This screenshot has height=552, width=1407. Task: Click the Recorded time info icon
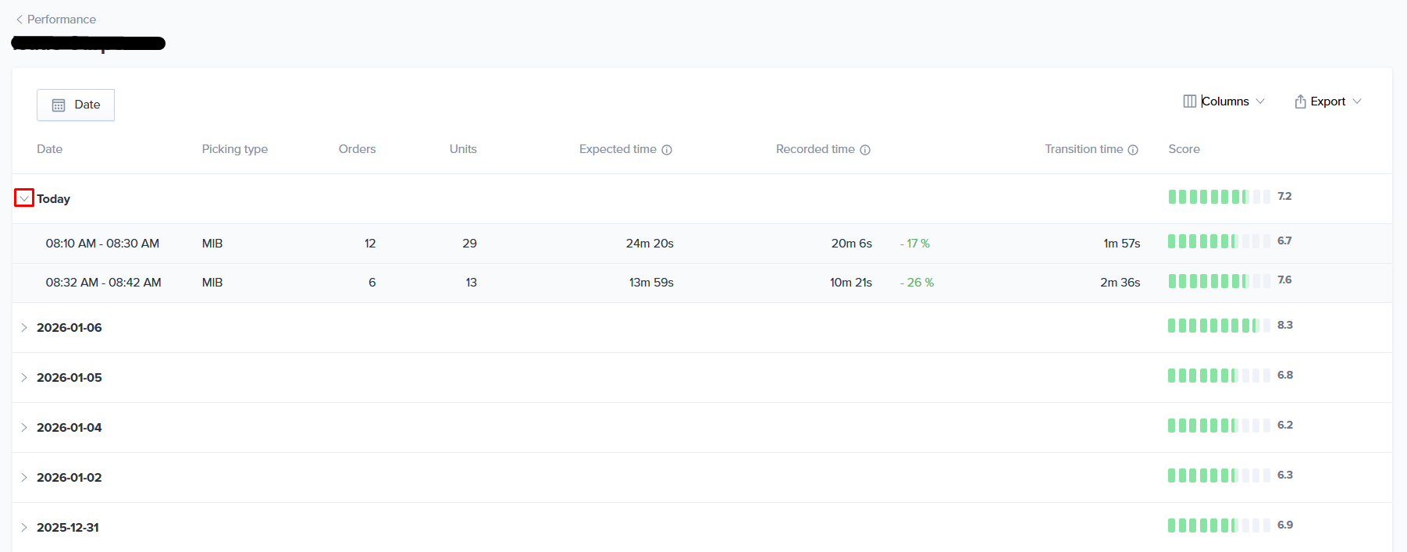click(x=865, y=150)
